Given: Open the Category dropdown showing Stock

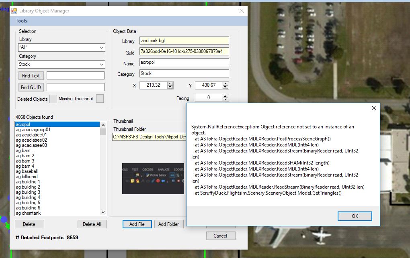Looking at the screenshot, I should pos(102,64).
